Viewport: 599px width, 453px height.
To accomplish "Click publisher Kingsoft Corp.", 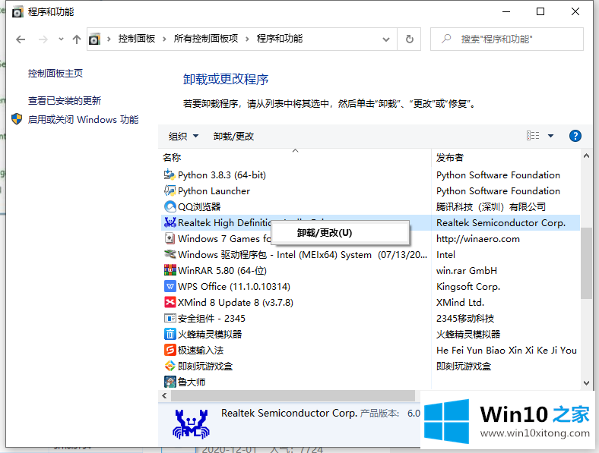I will click(x=468, y=287).
